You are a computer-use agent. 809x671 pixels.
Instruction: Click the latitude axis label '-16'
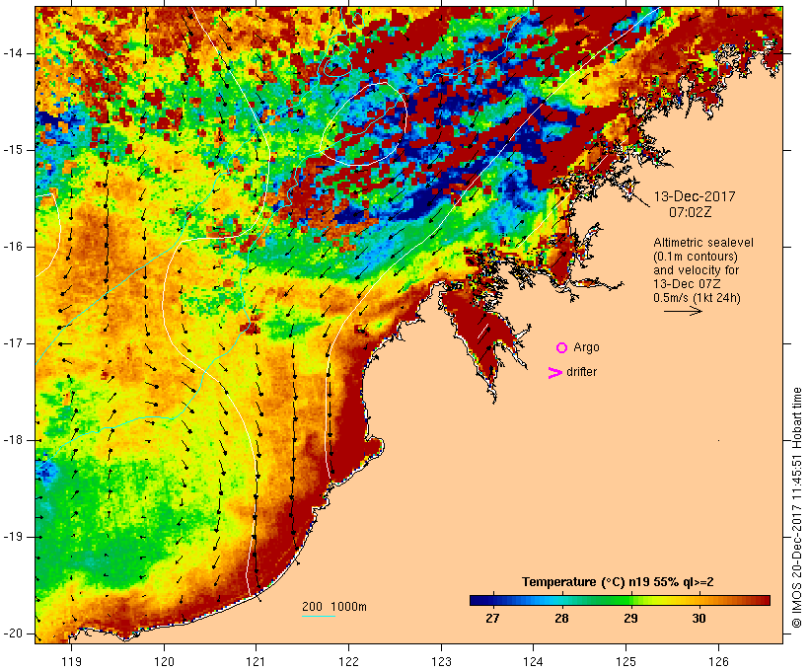pos(13,247)
